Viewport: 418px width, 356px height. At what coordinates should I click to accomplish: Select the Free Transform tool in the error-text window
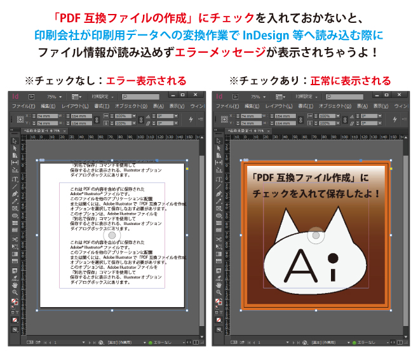click(x=15, y=246)
